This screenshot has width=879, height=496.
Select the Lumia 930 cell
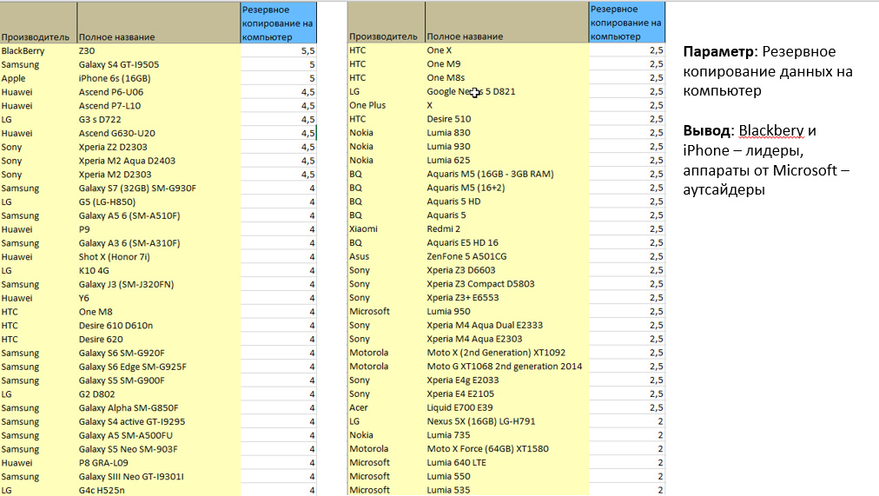pos(507,146)
